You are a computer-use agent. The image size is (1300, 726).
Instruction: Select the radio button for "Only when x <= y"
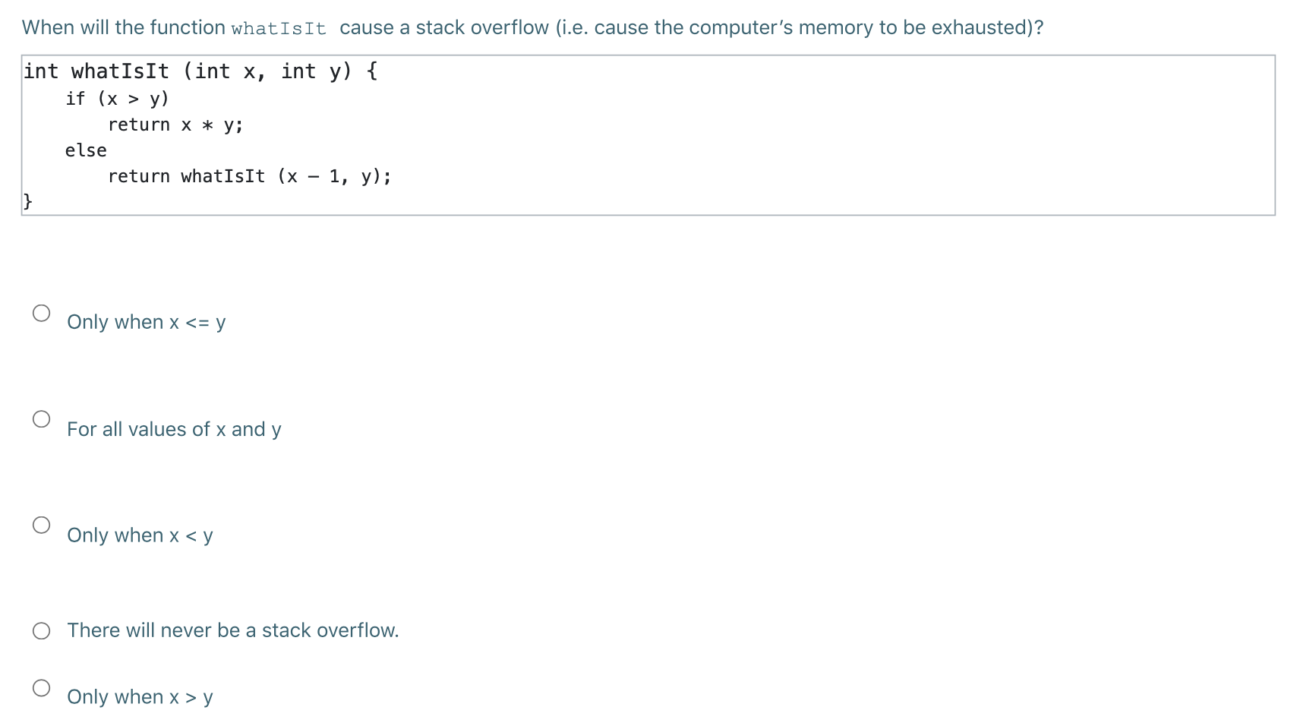[42, 311]
